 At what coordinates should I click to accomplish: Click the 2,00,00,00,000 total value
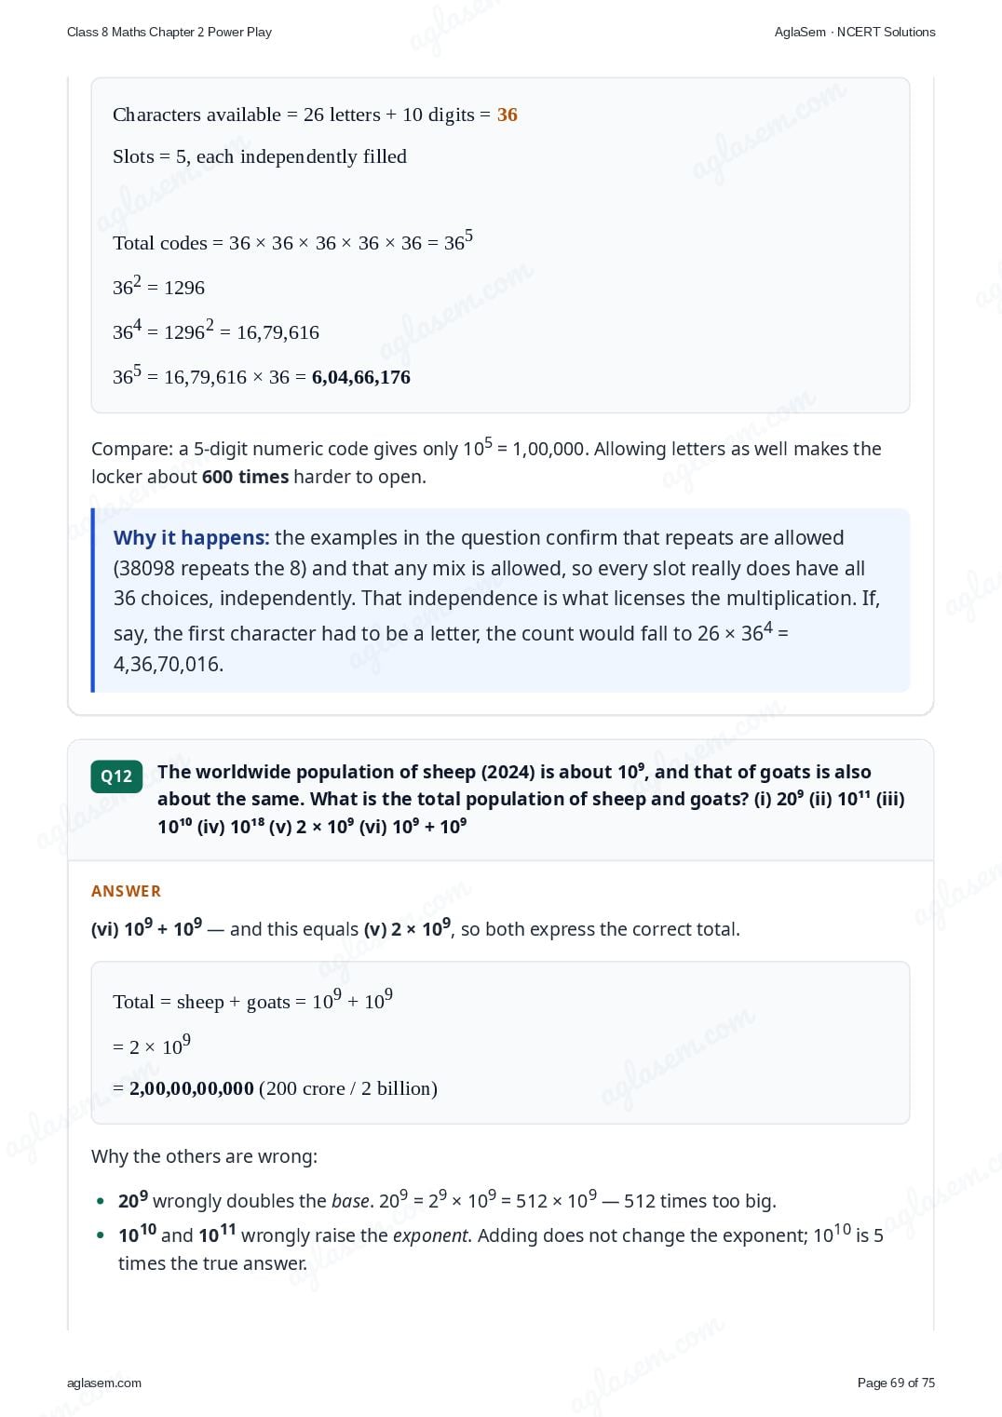point(192,1088)
